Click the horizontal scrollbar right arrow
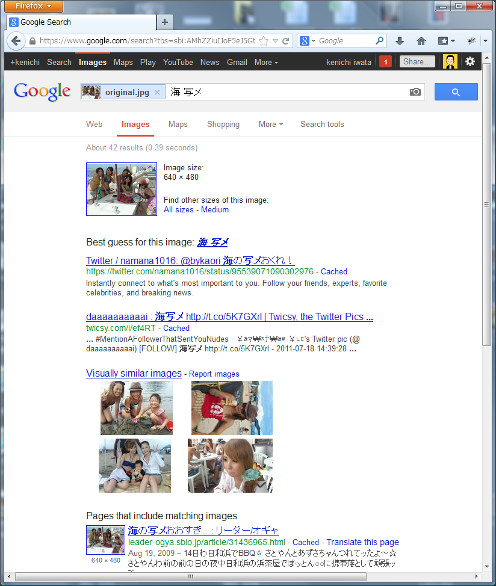Screen dimensions: 496x586 476,576
